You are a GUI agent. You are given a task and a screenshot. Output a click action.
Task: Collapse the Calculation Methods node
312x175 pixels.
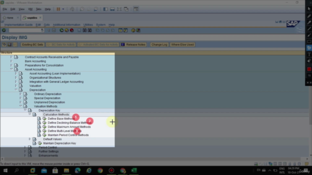[x=30, y=114]
